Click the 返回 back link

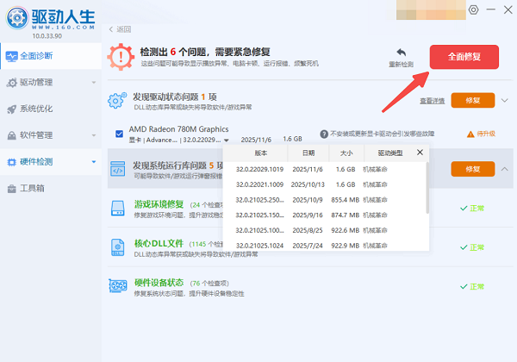coord(123,29)
